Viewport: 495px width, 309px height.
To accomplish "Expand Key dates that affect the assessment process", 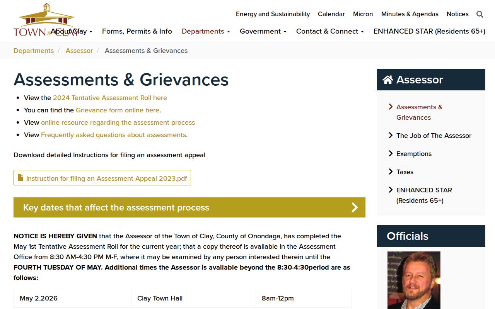I will (x=189, y=207).
